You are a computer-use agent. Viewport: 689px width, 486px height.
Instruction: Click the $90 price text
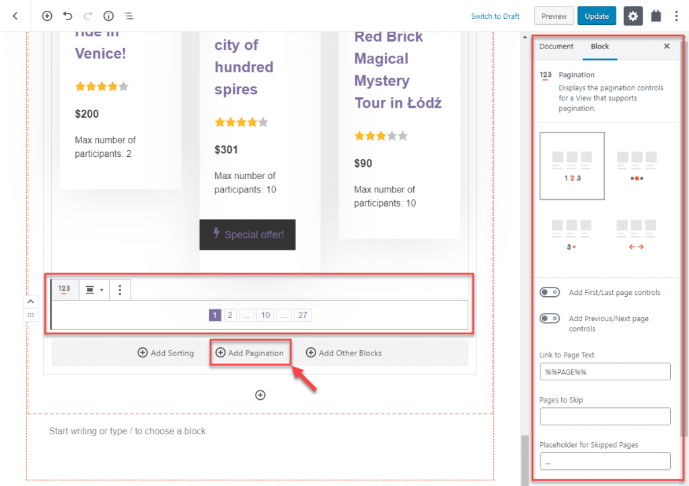pyautogui.click(x=363, y=164)
